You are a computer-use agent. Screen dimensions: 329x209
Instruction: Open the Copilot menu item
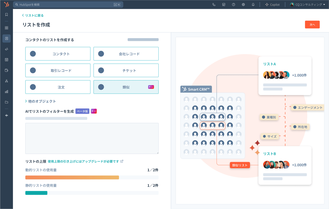coord(272,5)
